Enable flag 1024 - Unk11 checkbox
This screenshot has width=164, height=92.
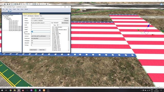pyautogui.click(x=53, y=40)
